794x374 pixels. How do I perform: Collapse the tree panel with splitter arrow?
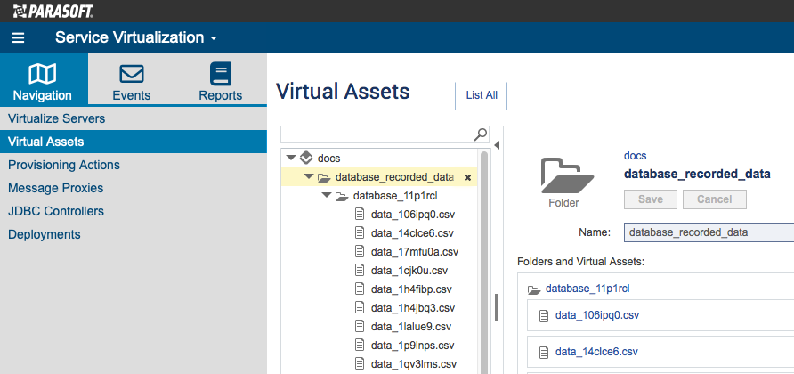497,145
